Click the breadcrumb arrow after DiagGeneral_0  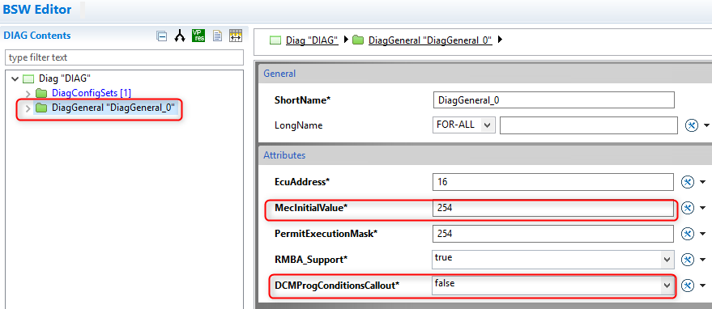tap(501, 40)
